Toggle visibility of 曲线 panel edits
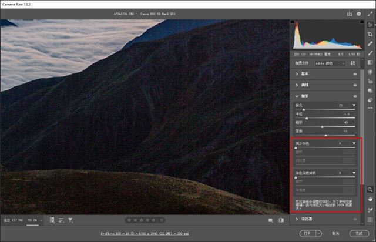Screen dimensions: 376x242 [355, 85]
